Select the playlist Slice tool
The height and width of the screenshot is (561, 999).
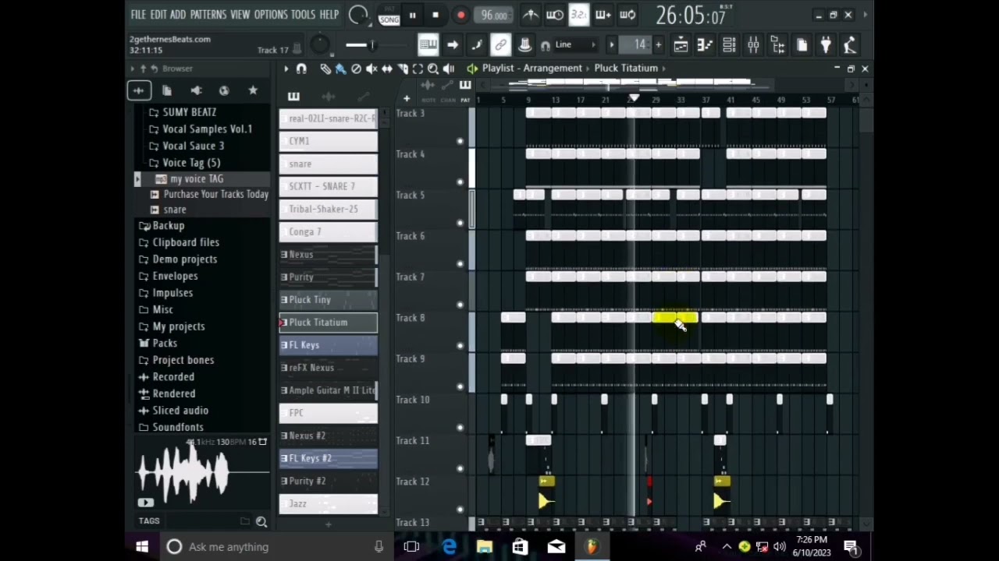[403, 69]
